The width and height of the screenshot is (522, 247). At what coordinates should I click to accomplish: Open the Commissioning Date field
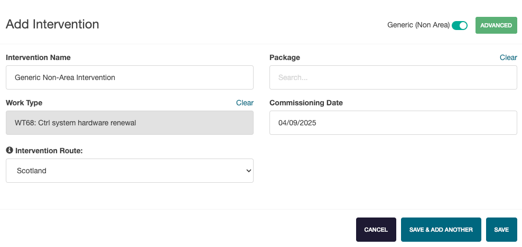(x=393, y=123)
